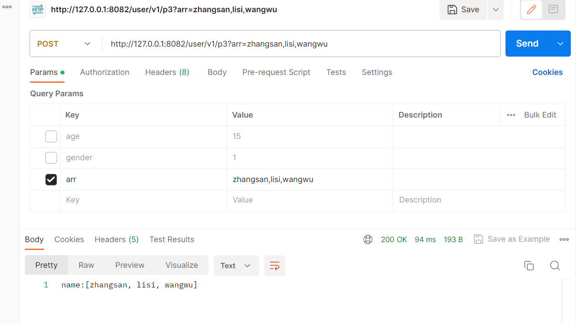Click the gender key cell
Image resolution: width=576 pixels, height=324 pixels.
(143, 158)
